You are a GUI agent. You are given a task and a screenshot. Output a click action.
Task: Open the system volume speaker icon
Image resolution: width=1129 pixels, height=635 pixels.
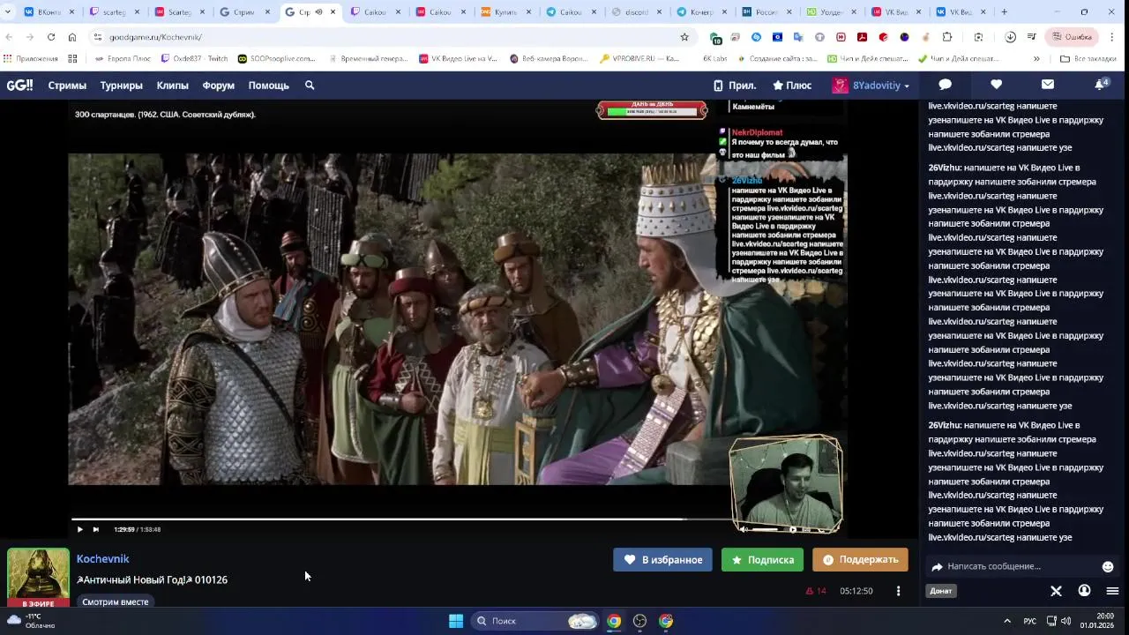coord(1066,621)
